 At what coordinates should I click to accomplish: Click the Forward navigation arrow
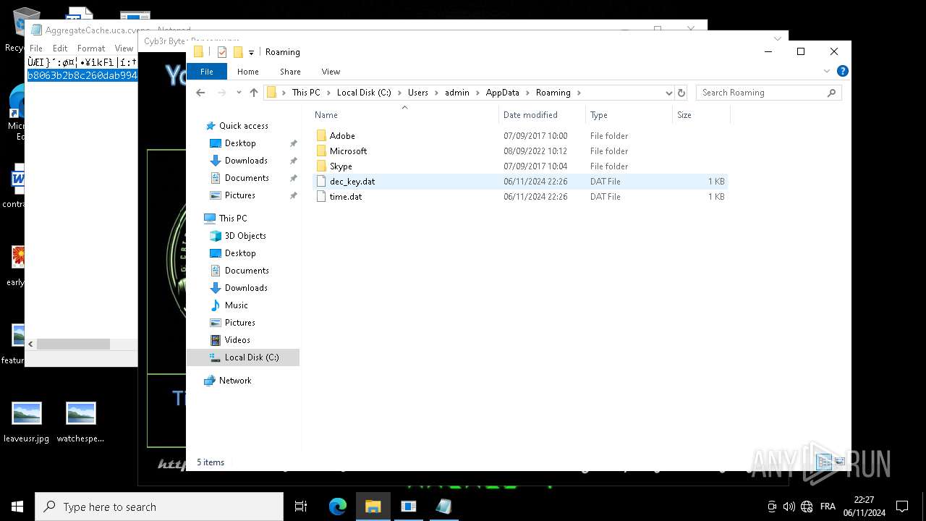(221, 93)
